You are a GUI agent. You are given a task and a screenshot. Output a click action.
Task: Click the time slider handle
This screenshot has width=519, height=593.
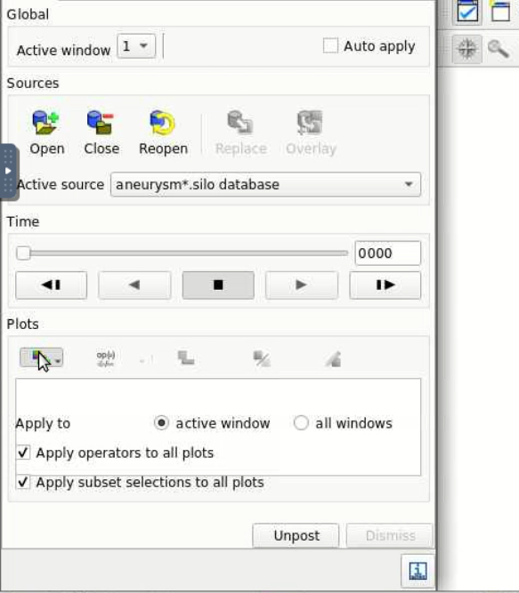click(23, 253)
